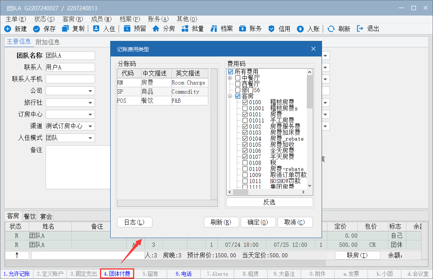Check the 部门56 checkbox
The width and height of the screenshot is (433, 279).
[238, 90]
